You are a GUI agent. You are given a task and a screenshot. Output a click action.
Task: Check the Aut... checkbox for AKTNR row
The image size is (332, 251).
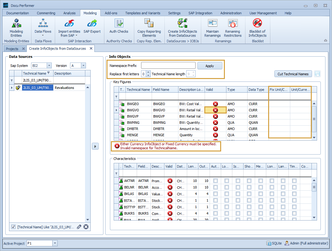pos(216,181)
